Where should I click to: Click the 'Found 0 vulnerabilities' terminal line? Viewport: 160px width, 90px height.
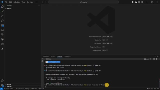point(53,83)
